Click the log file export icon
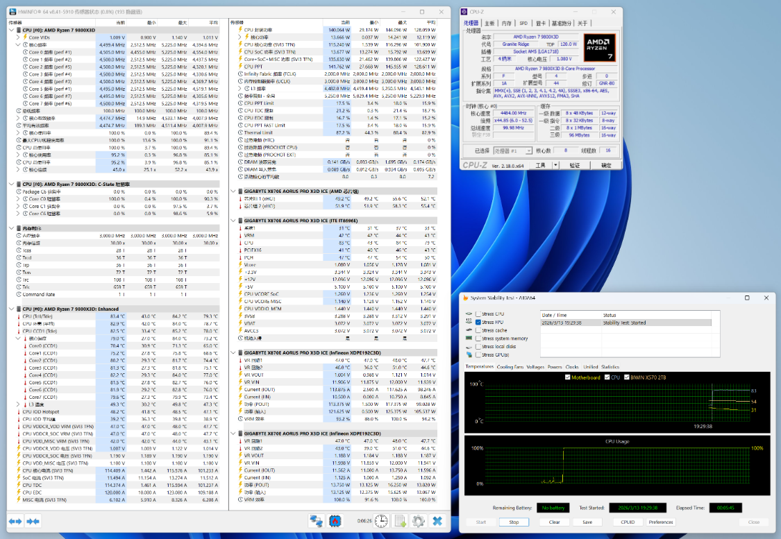781x539 pixels. [400, 521]
